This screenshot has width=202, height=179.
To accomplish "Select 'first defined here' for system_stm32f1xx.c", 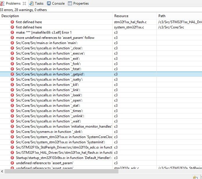I will pos(29,27).
